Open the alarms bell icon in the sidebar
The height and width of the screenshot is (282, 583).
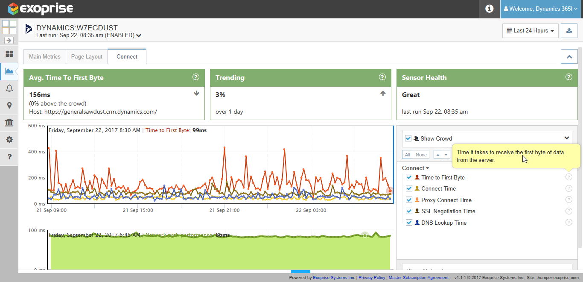coord(9,88)
